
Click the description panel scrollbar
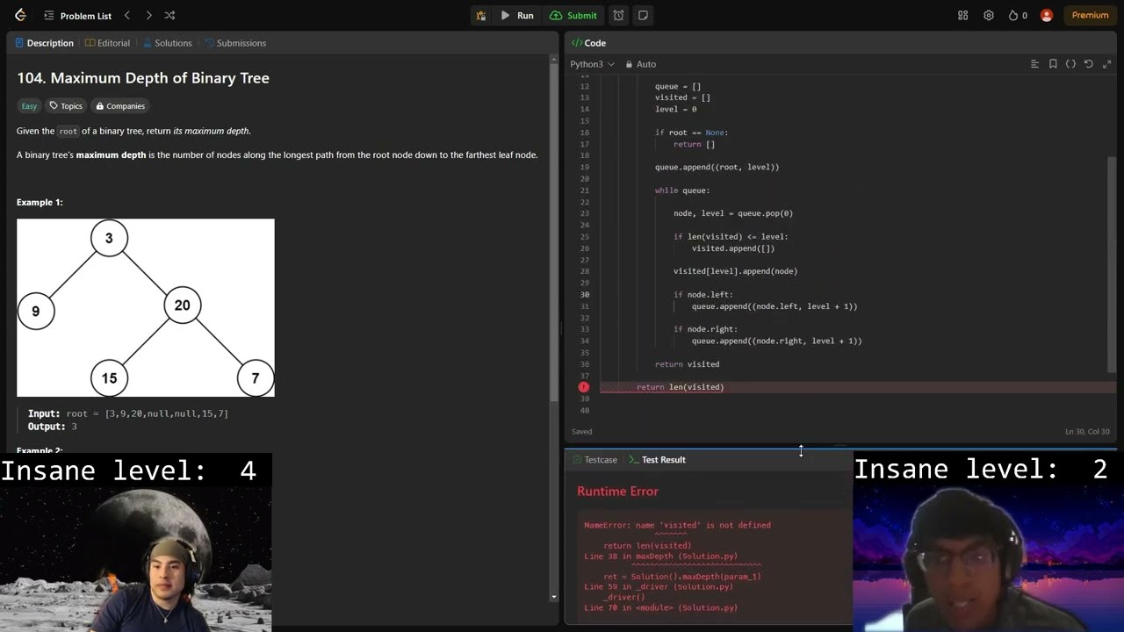tap(553, 231)
